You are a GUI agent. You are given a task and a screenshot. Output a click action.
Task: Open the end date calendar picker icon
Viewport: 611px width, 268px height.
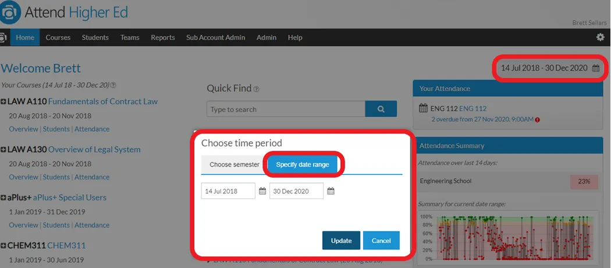coord(331,191)
